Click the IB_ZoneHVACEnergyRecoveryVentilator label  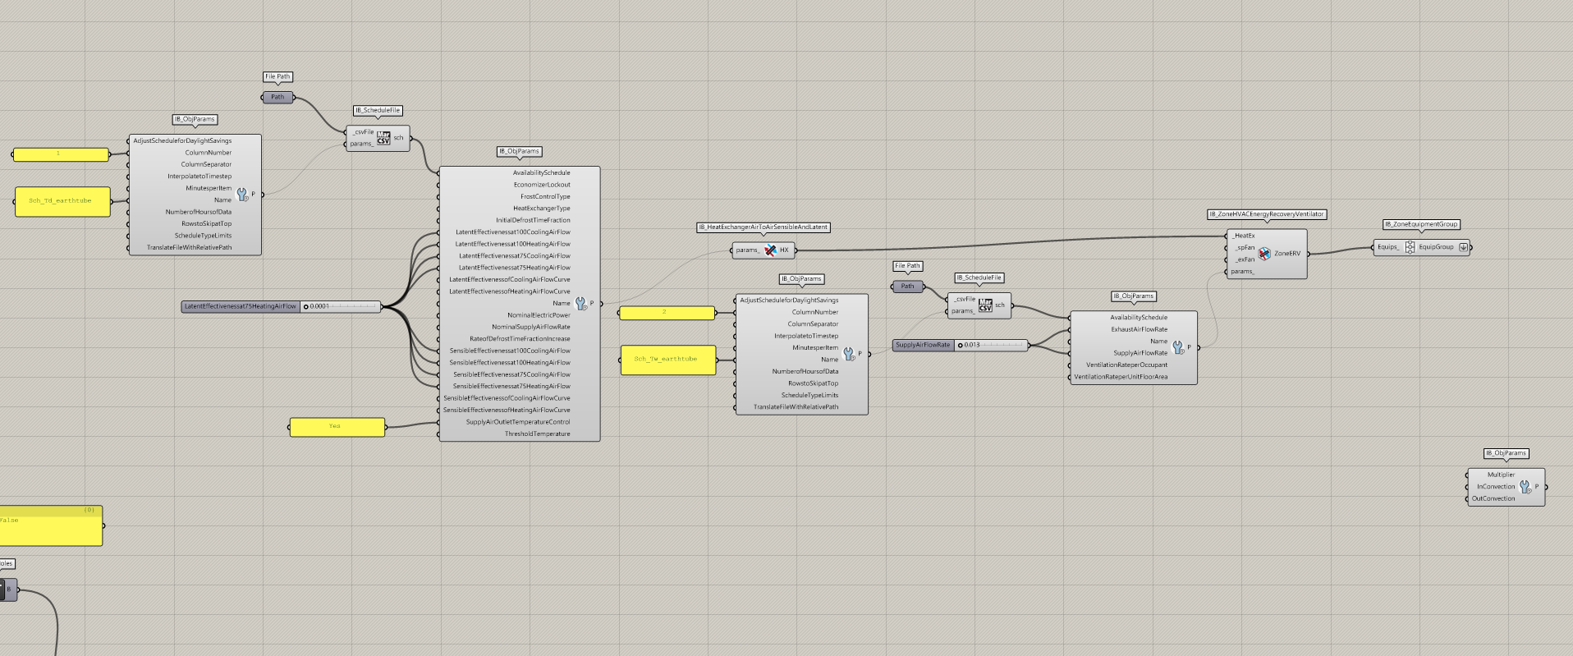point(1267,214)
